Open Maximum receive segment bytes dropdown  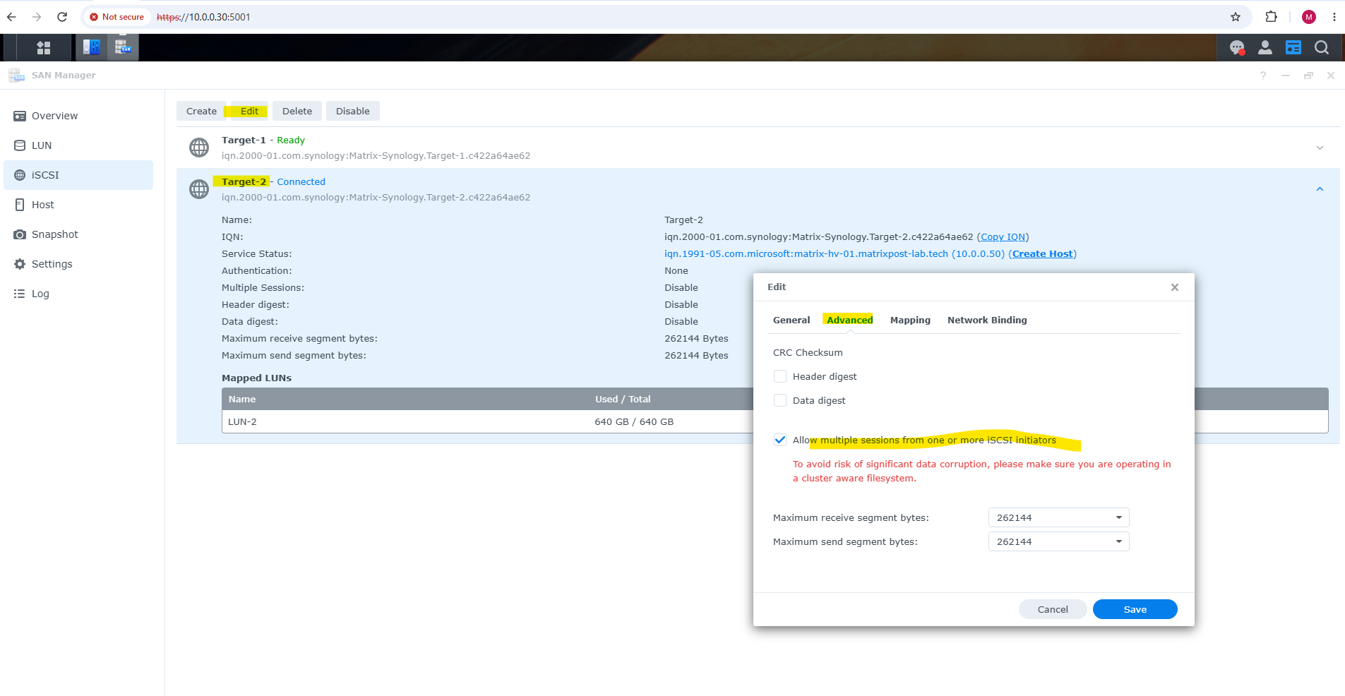pyautogui.click(x=1058, y=517)
